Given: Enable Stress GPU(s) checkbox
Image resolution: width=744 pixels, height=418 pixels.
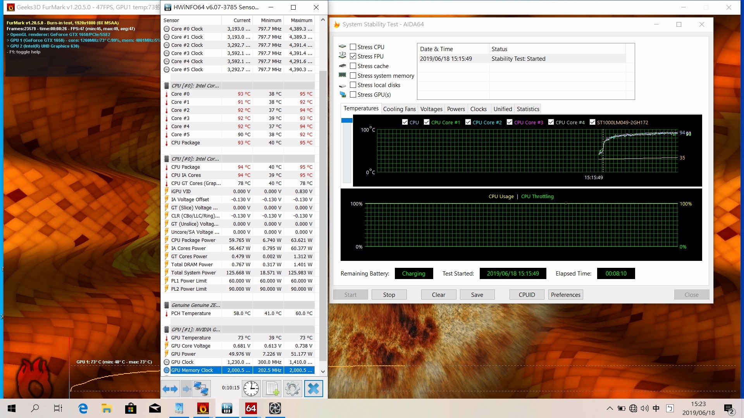Looking at the screenshot, I should pos(353,94).
